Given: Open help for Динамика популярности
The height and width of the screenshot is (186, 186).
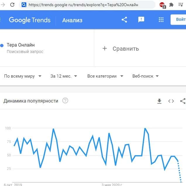Looking at the screenshot, I should 65,101.
